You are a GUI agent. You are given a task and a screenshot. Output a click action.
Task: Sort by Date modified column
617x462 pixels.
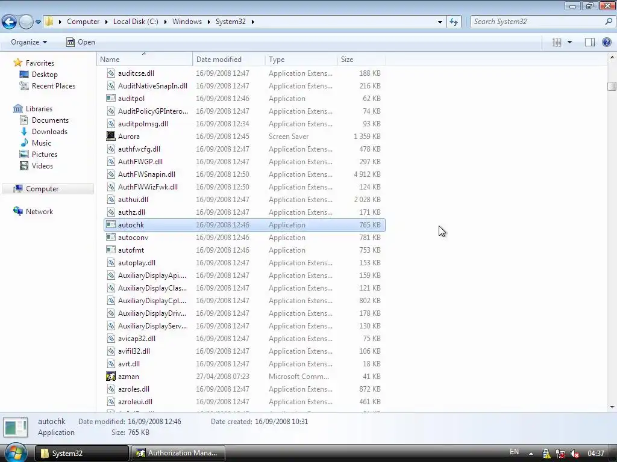229,60
